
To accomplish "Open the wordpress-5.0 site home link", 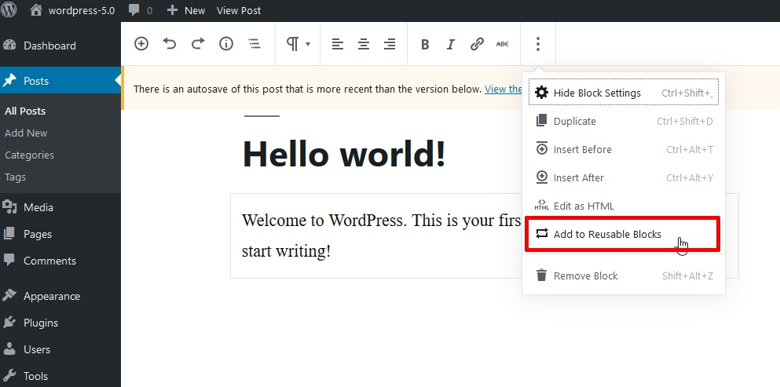I will pos(72,10).
